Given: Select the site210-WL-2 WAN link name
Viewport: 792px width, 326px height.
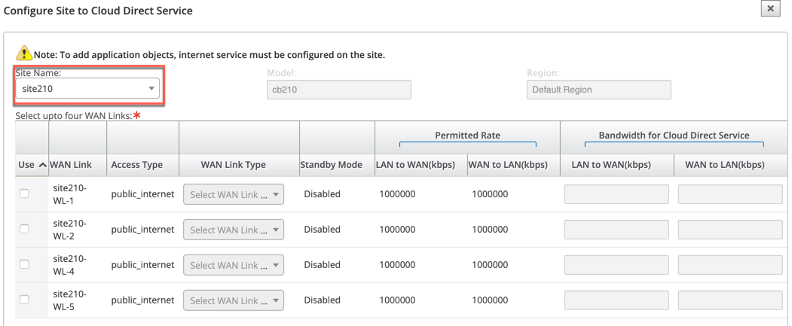Looking at the screenshot, I should 69,229.
